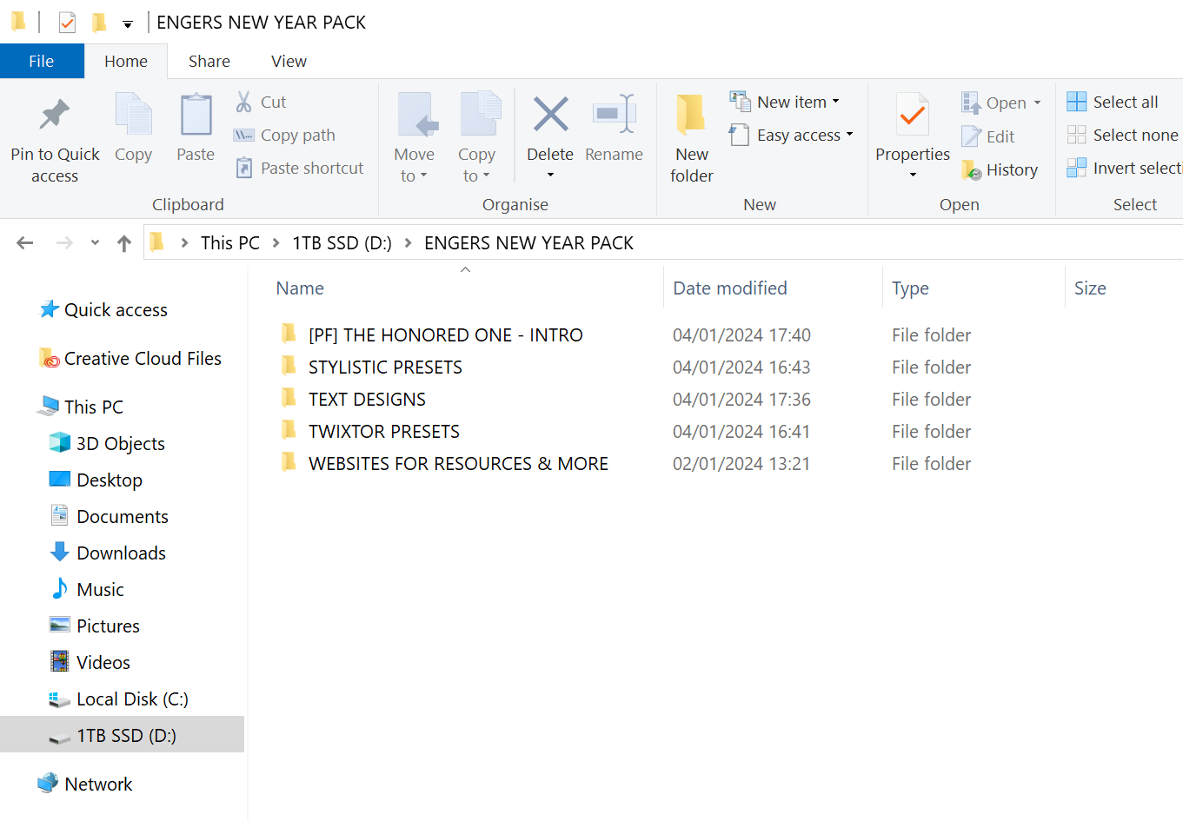Click the History icon

971,169
